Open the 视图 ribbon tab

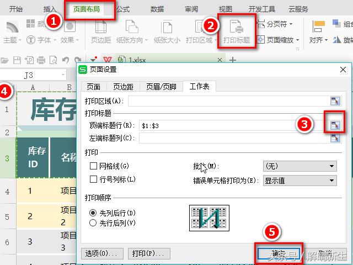pos(226,9)
